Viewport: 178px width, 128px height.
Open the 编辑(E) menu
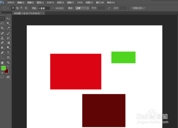coord(21,2)
